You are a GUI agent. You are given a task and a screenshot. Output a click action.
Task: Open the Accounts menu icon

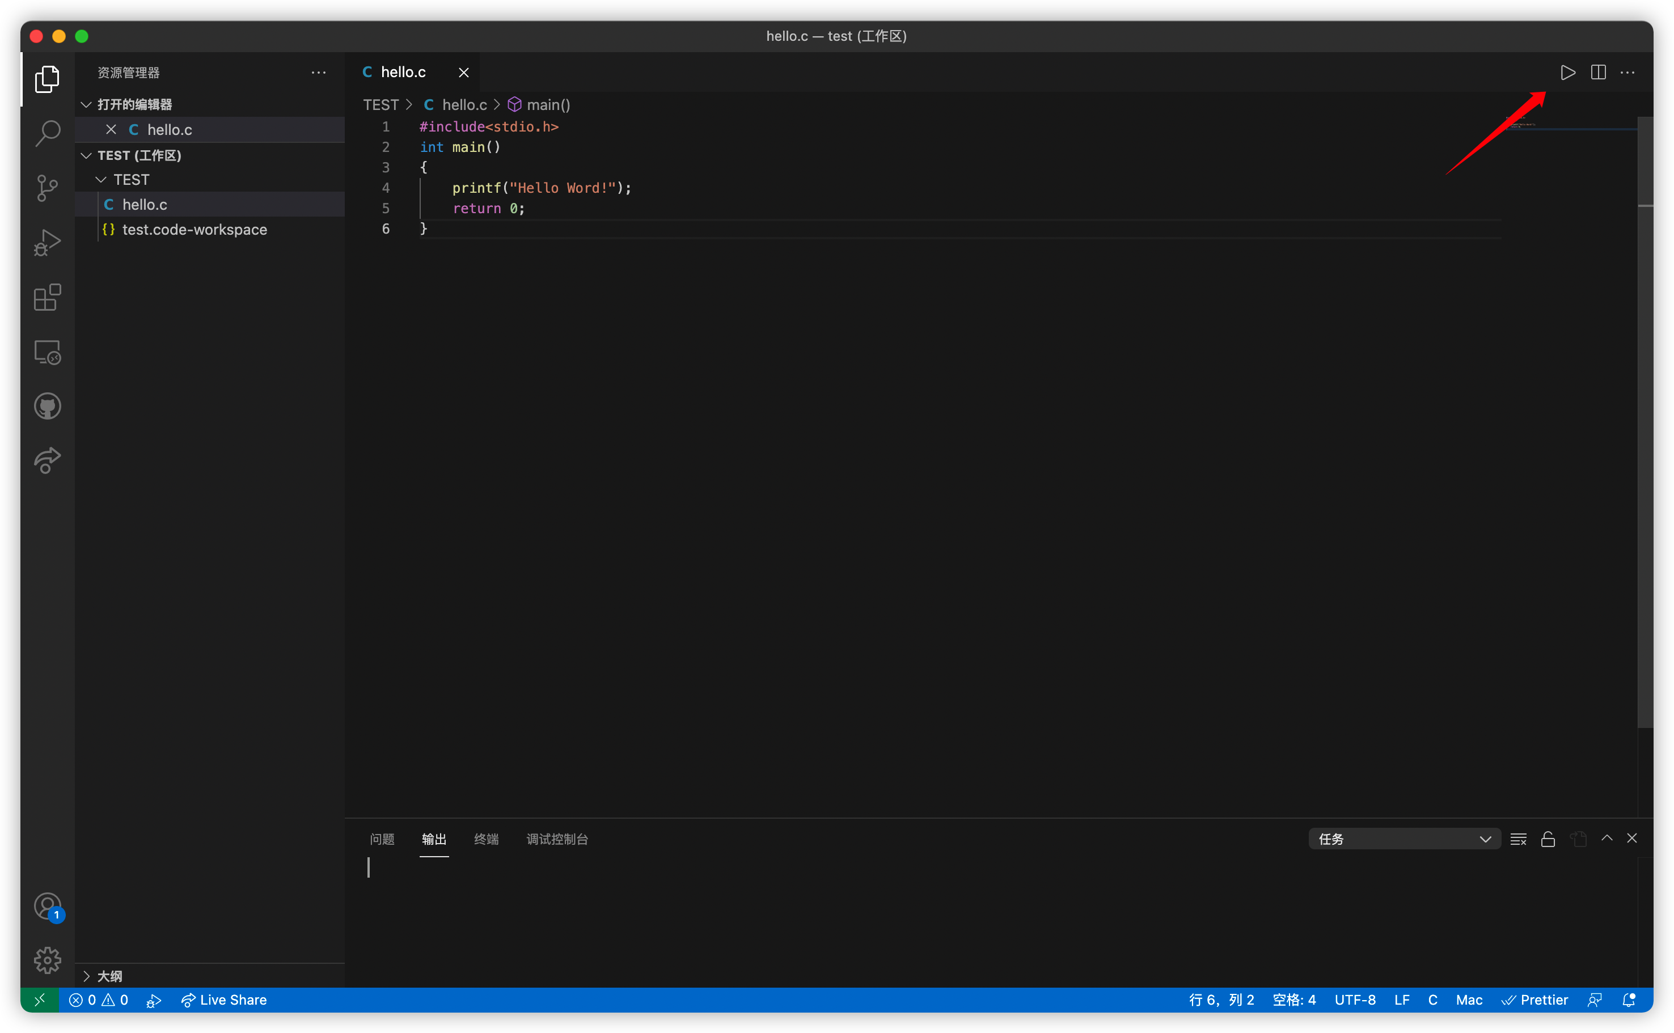[47, 907]
